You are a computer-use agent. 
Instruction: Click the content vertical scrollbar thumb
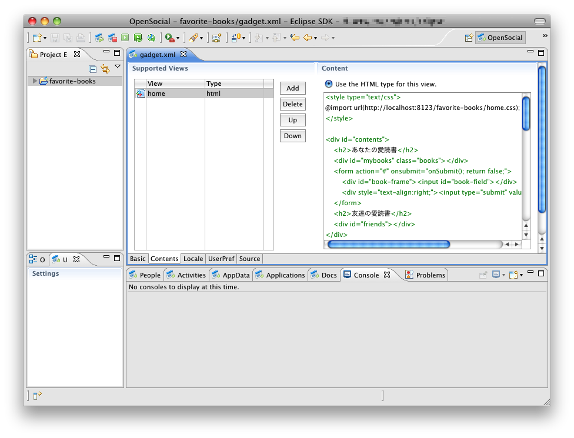point(526,113)
